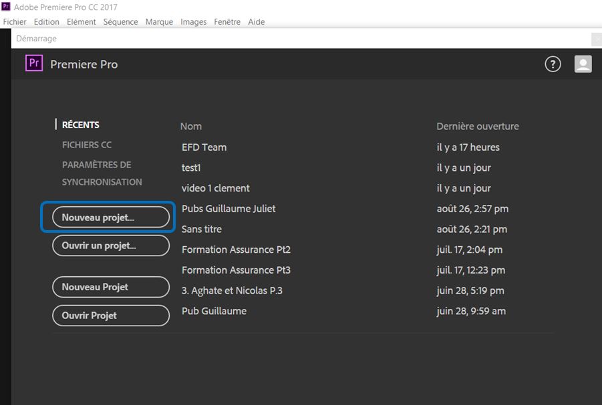Screen dimensions: 602x405
Task: Open the Fenêtre menu
Action: click(x=227, y=22)
